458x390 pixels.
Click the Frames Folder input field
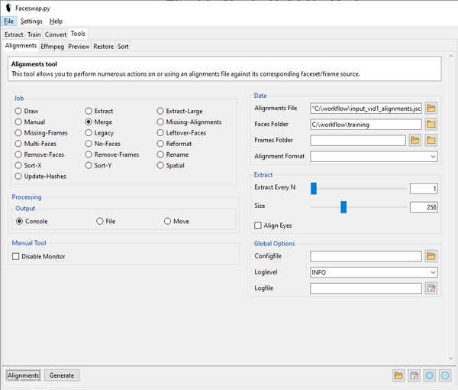tap(358, 141)
